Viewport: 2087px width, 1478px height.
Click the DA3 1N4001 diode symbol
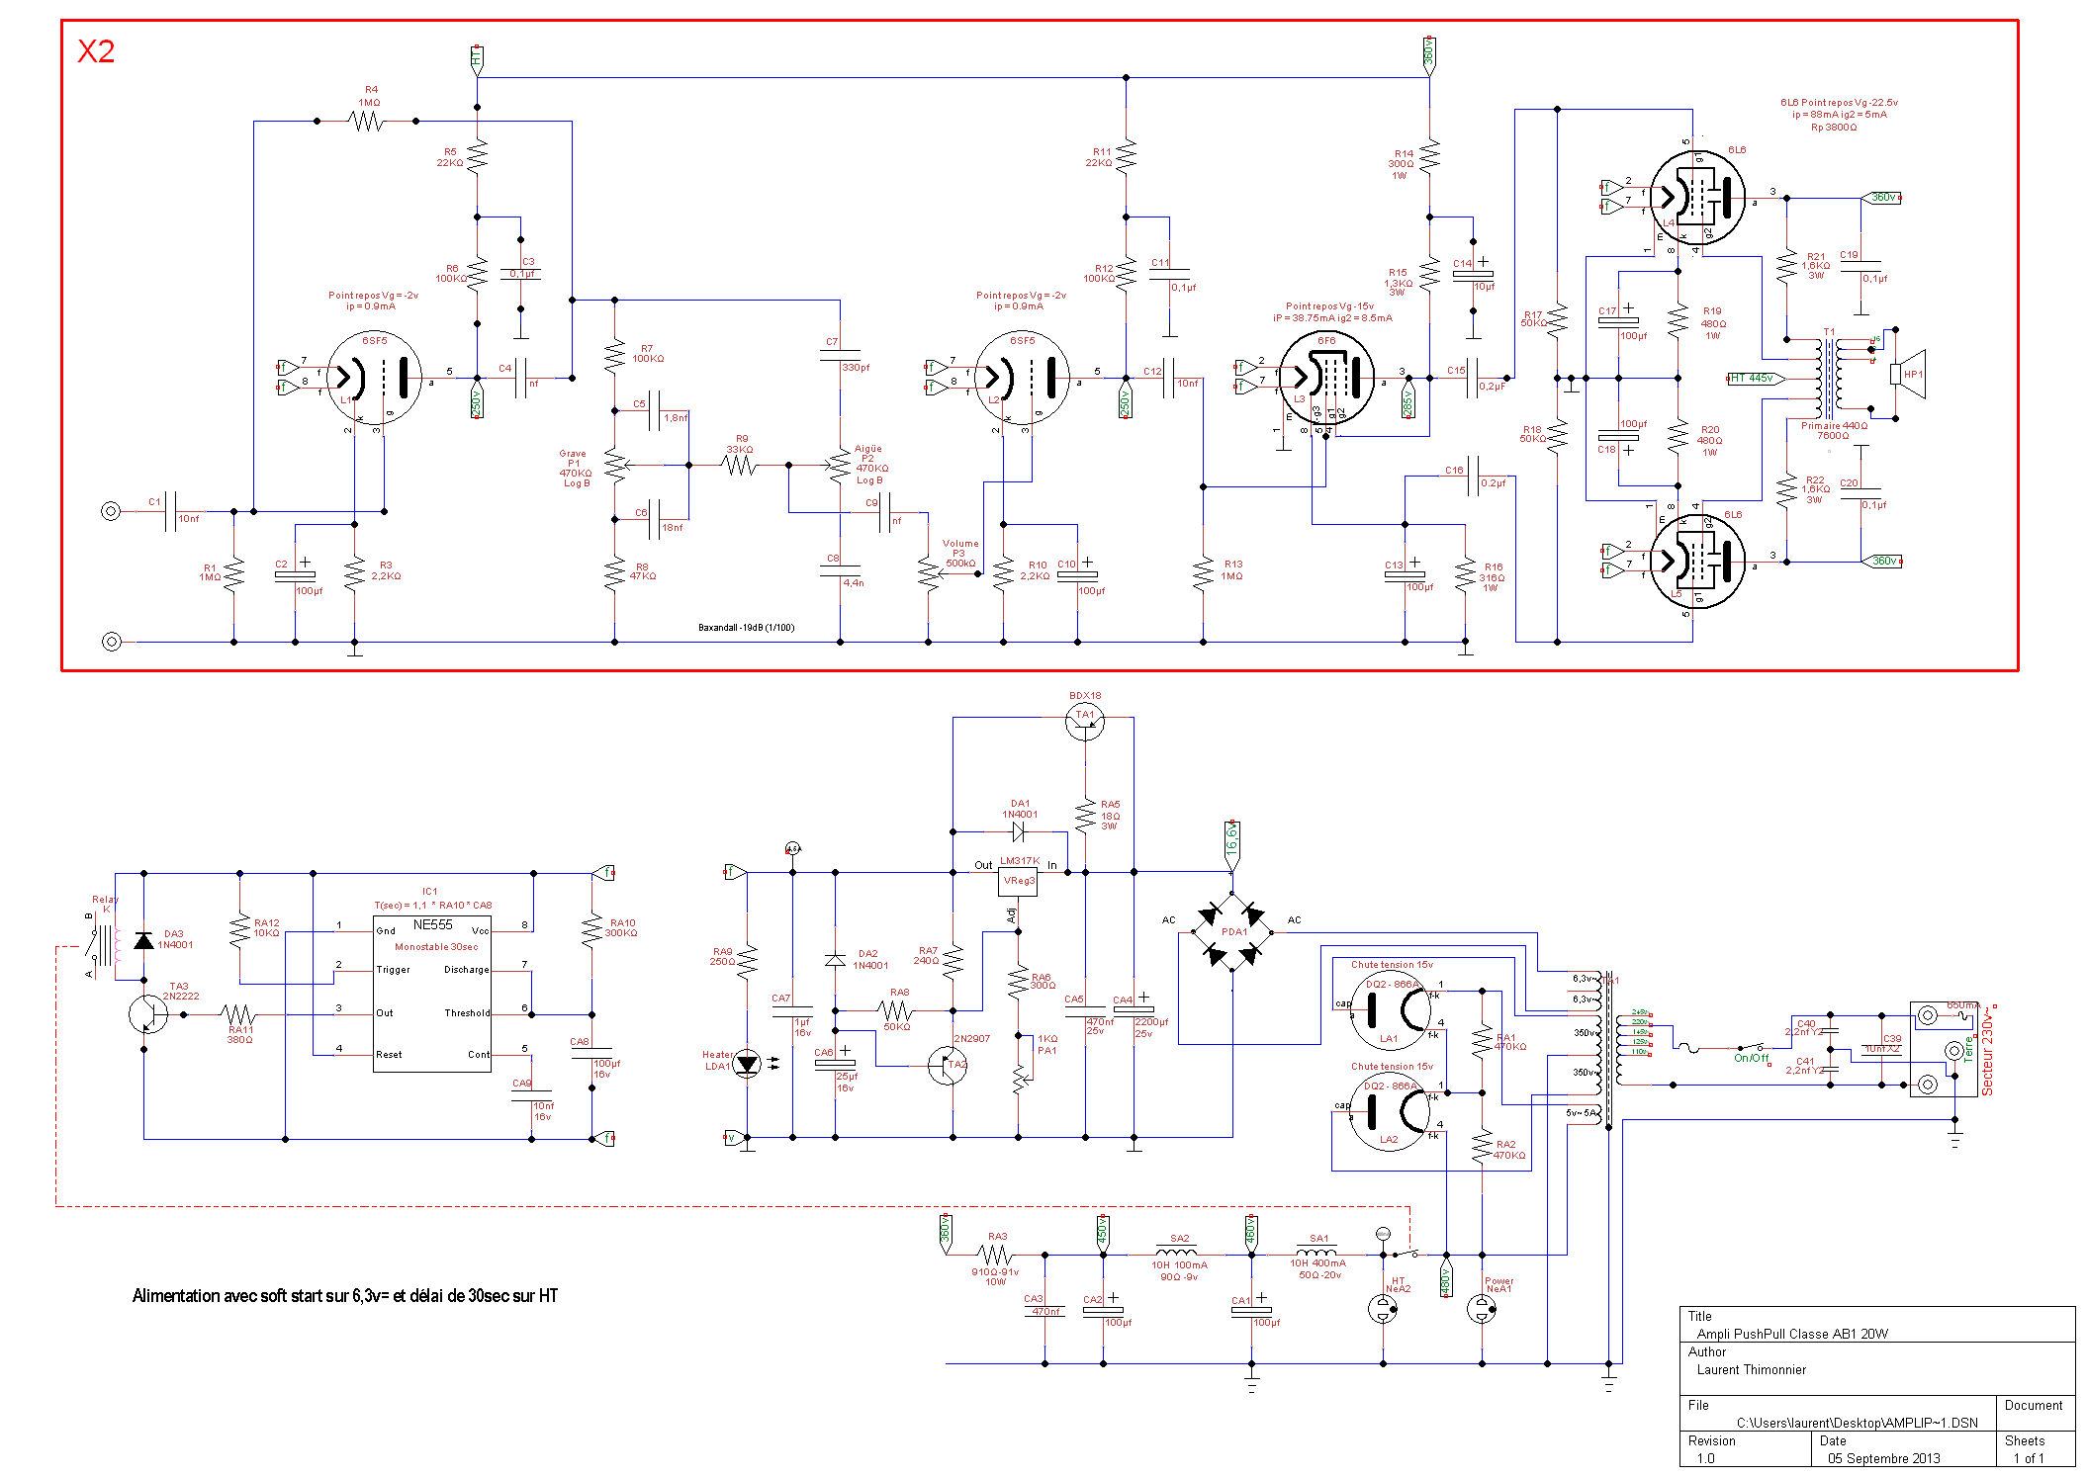tap(143, 940)
